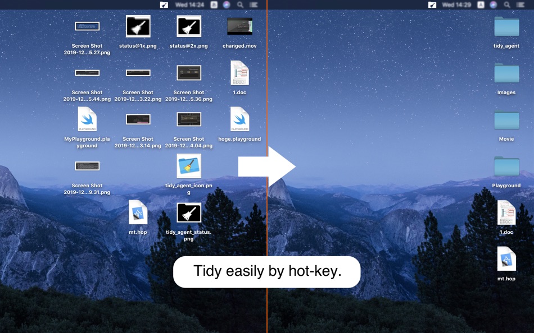534x333 pixels.
Task: Open Tidy Agent broom menu beside Wed 14:24
Action: coord(164,4)
